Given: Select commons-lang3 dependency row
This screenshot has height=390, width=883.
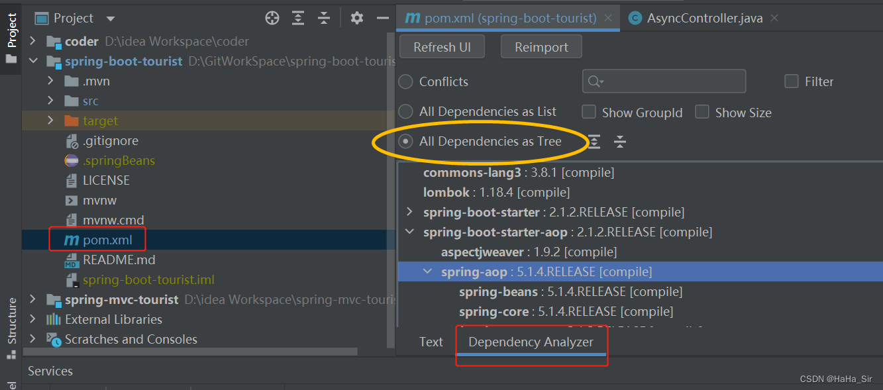Looking at the screenshot, I should 640,172.
